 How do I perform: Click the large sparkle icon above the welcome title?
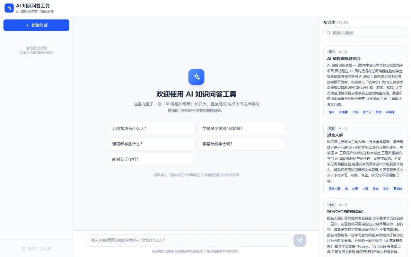196,77
